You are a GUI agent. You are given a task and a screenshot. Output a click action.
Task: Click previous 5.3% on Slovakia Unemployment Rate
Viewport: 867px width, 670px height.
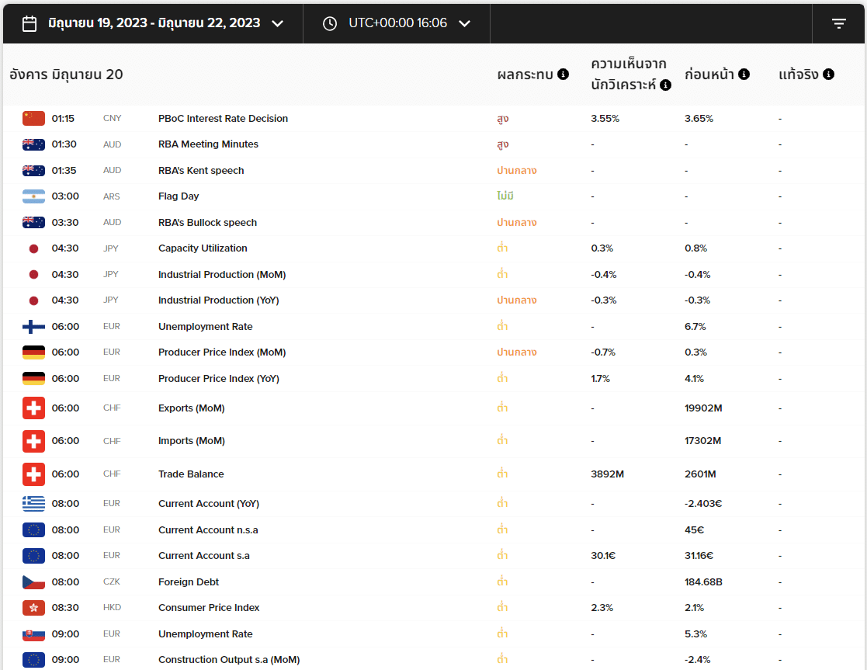(x=695, y=634)
